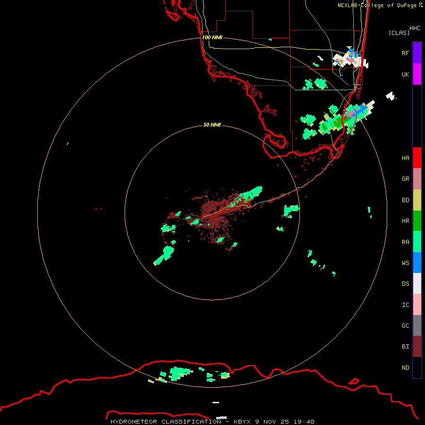
Task: Click the 'BD' legend label
Action: tap(405, 200)
